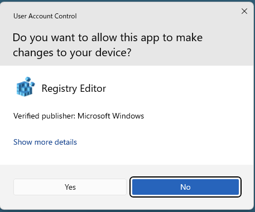Approve the elevation with the Yes button
The image size is (255, 212).
click(70, 187)
